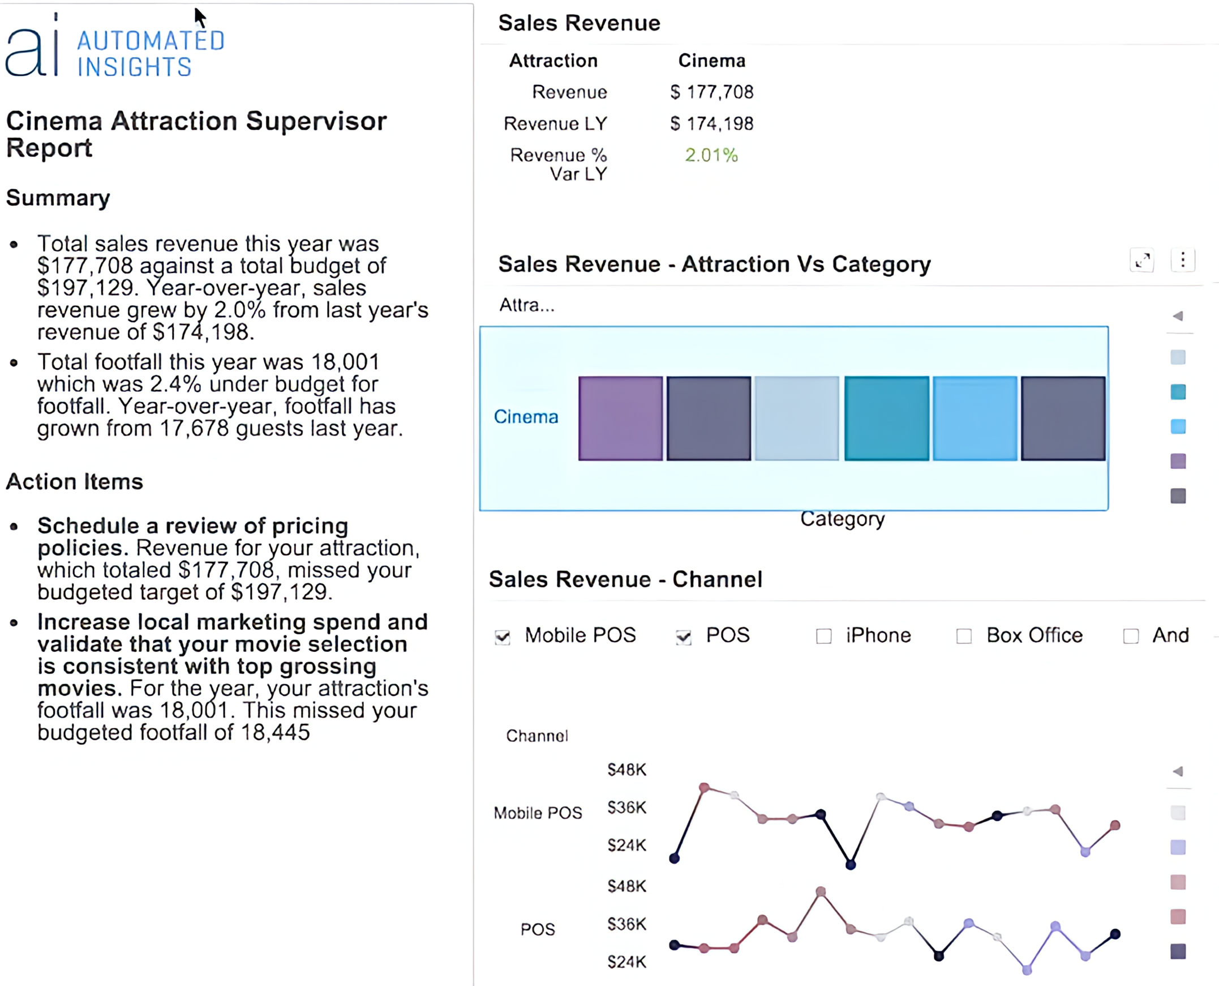Enable the Box Office checkbox
This screenshot has width=1219, height=986.
tap(964, 636)
